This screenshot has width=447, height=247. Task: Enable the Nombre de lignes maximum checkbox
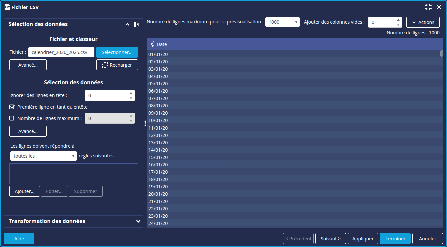[x=12, y=118]
